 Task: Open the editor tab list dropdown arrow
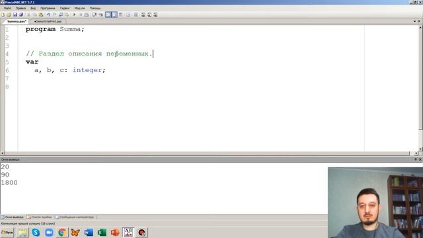coord(414,21)
